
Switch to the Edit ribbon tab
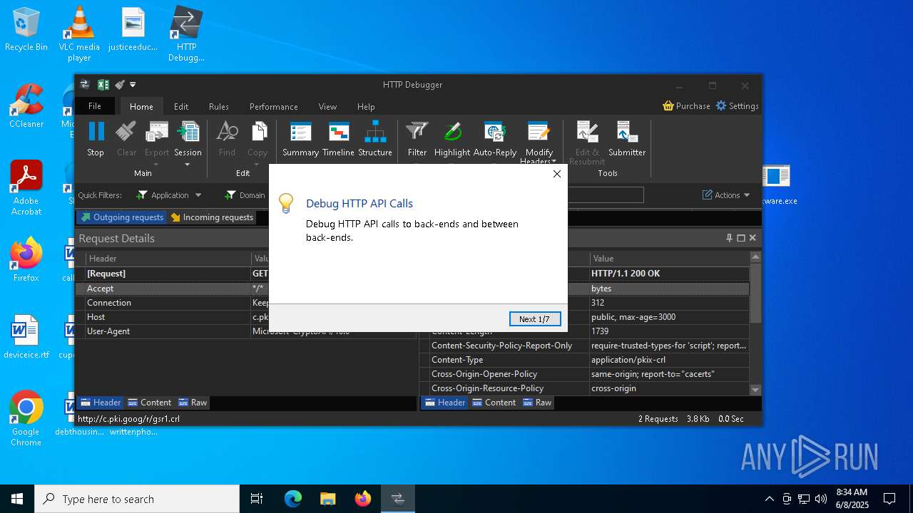(x=181, y=106)
